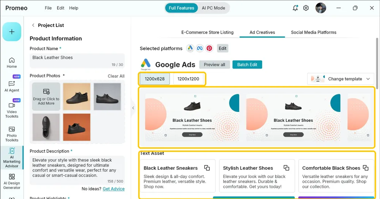Select top-view shoe photo
380x199 pixels.
46,127
